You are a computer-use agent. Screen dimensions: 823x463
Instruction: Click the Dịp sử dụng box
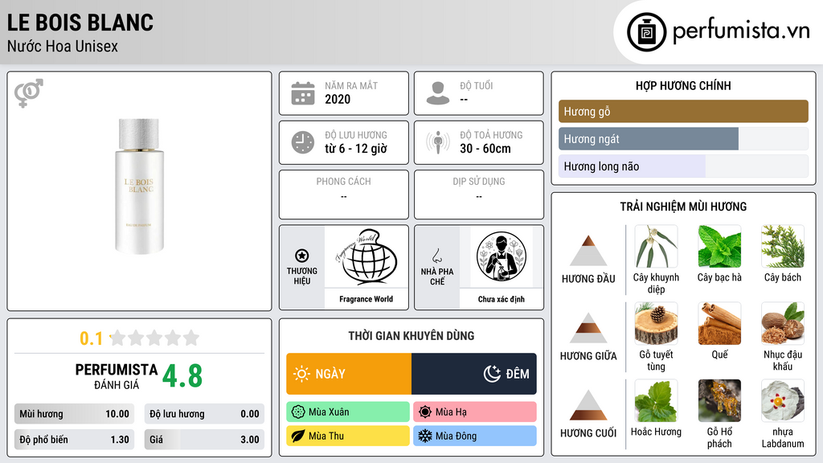tap(479, 195)
